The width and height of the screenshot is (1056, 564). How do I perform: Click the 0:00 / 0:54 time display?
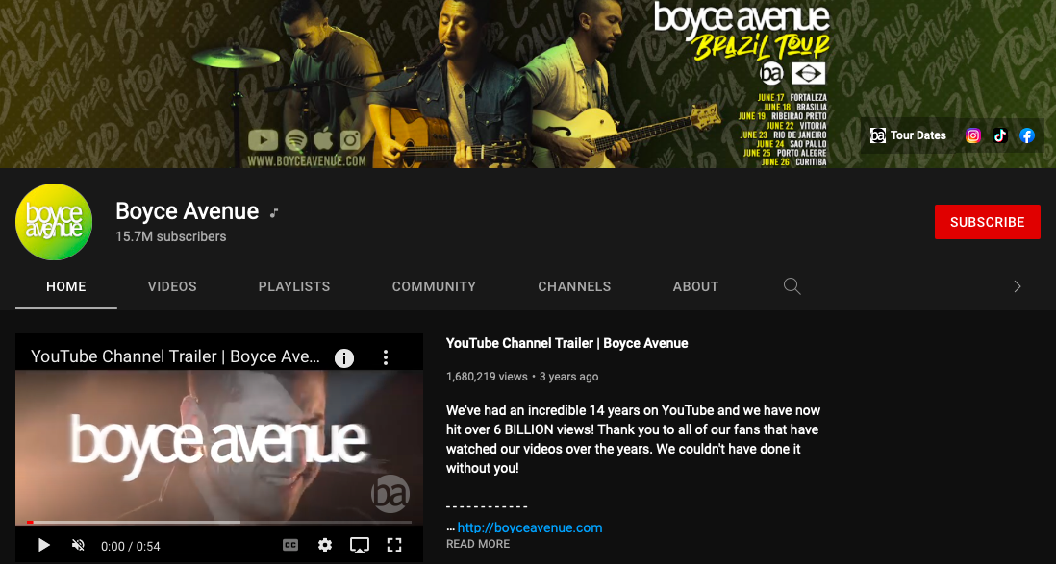tap(131, 546)
